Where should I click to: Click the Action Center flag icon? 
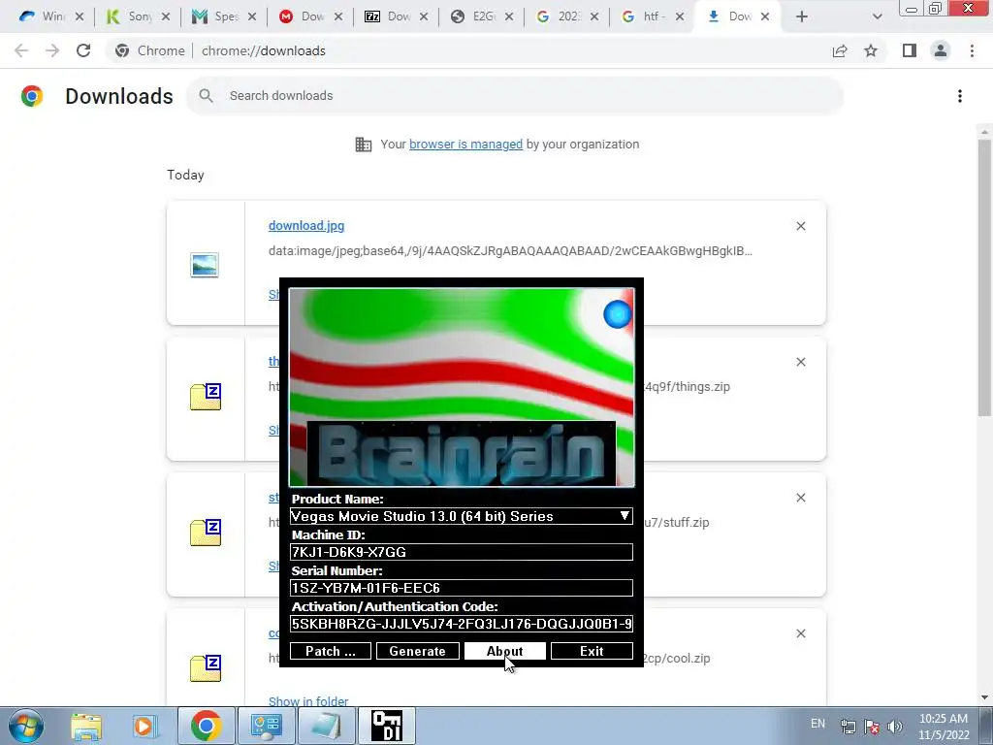tap(872, 727)
